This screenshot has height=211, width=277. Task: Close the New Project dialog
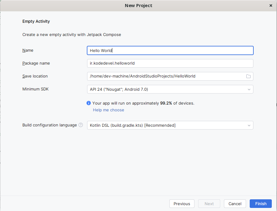click(271, 6)
